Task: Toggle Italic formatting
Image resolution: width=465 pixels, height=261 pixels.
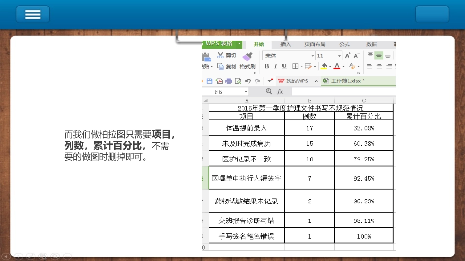Action: click(x=275, y=66)
